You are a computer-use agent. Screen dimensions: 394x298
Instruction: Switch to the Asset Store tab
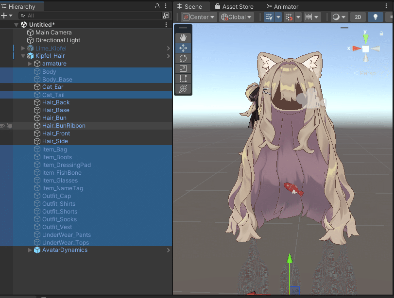235,6
